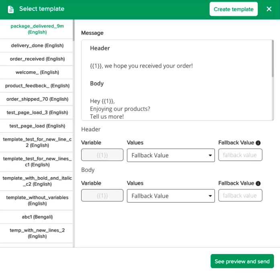280x273 pixels.
Task: Click the Header Fallback Value info icon
Action: pyautogui.click(x=258, y=143)
